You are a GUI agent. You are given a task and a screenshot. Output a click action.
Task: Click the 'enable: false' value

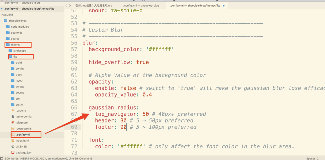pos(128,88)
